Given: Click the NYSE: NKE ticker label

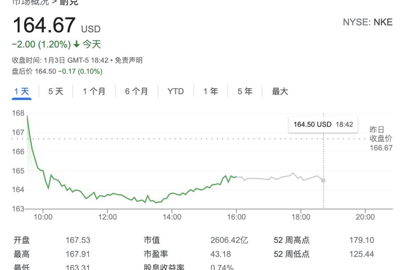Looking at the screenshot, I should click(x=368, y=22).
